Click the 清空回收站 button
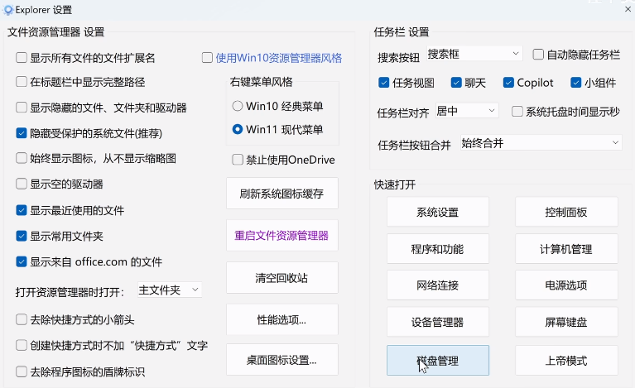This screenshot has width=635, height=388. [282, 278]
